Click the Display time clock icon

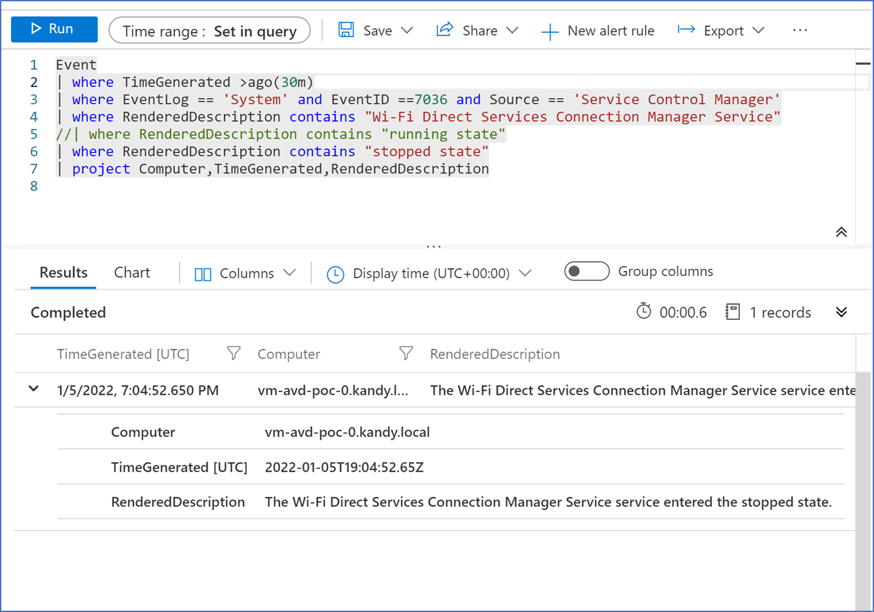click(335, 274)
